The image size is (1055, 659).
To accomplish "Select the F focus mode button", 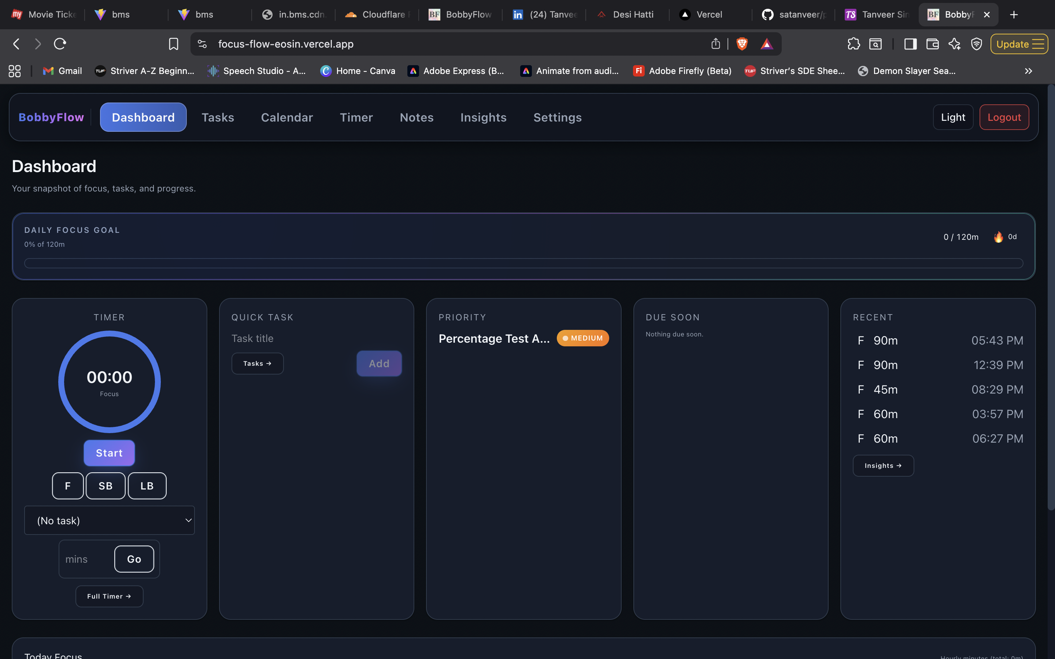I will pos(67,485).
